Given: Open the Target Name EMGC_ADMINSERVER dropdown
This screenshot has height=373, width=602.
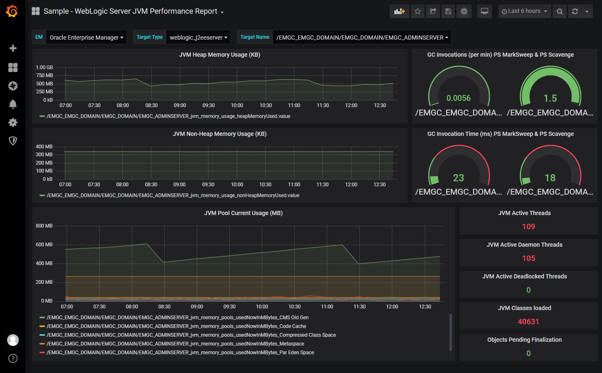Looking at the screenshot, I should 362,37.
